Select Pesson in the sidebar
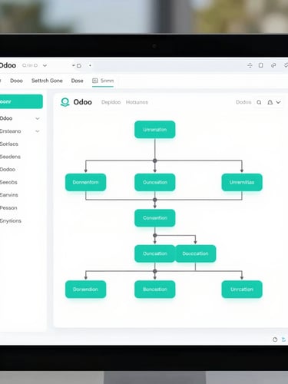The image size is (288, 384). 8,208
